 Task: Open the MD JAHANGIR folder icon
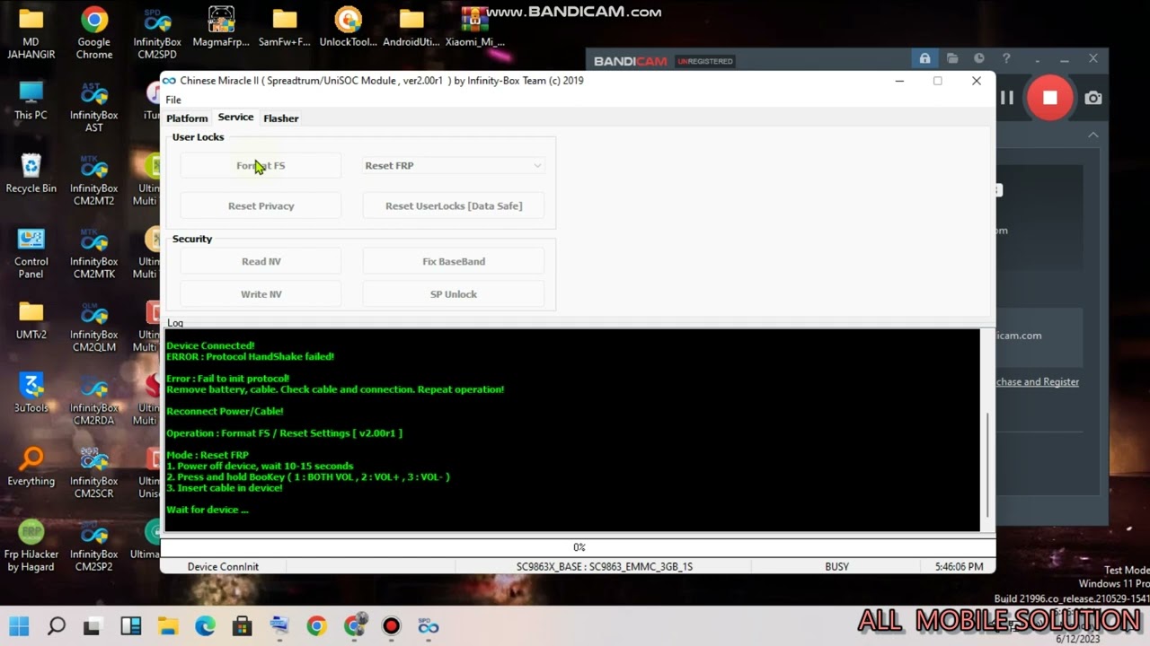(x=31, y=32)
